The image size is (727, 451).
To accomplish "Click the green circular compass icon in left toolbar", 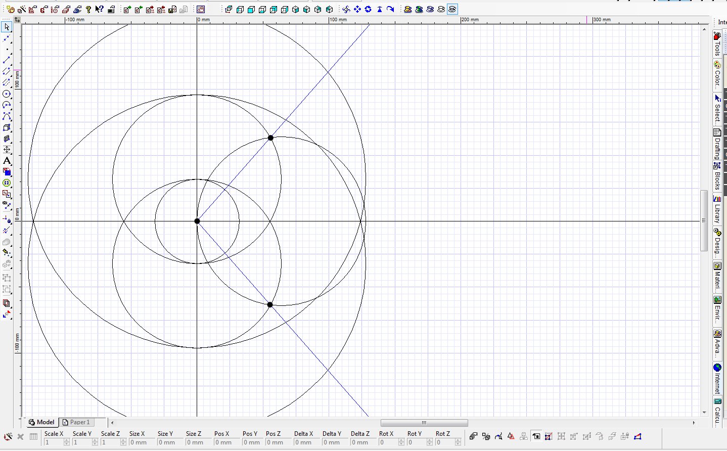I will click(7, 183).
